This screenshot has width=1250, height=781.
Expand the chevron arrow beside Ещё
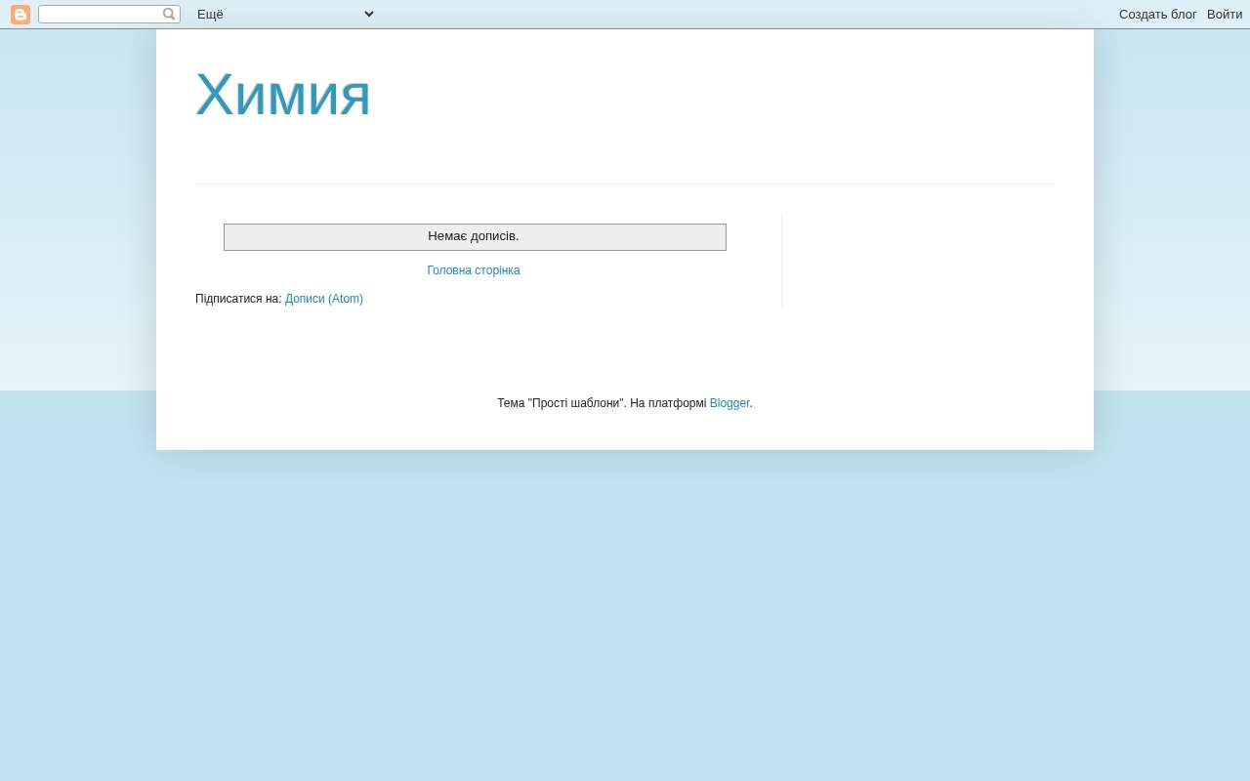coord(369,15)
